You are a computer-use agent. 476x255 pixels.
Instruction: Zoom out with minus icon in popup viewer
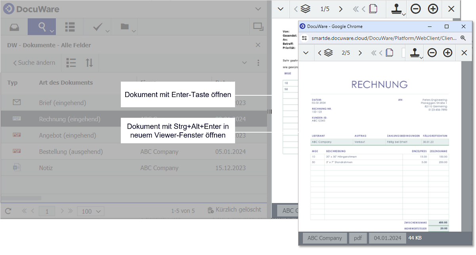(432, 53)
